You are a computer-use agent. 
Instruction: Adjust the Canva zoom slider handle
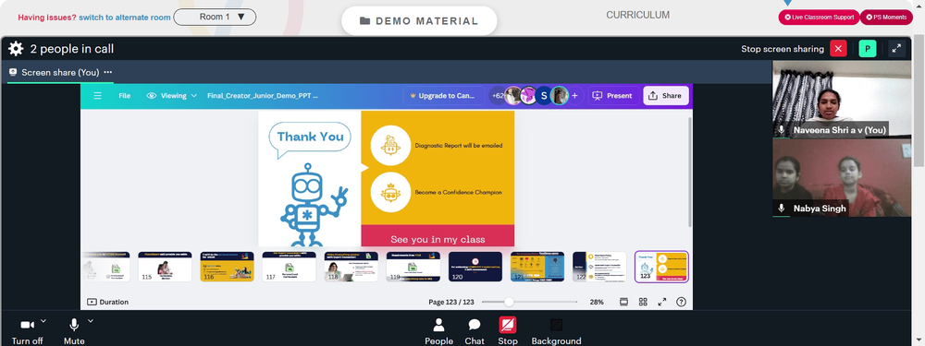509,302
